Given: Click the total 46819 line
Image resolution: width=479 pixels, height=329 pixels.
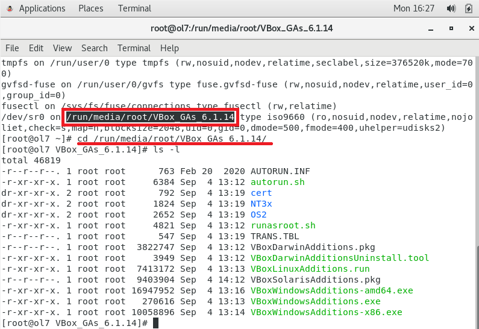Looking at the screenshot, I should pos(31,160).
